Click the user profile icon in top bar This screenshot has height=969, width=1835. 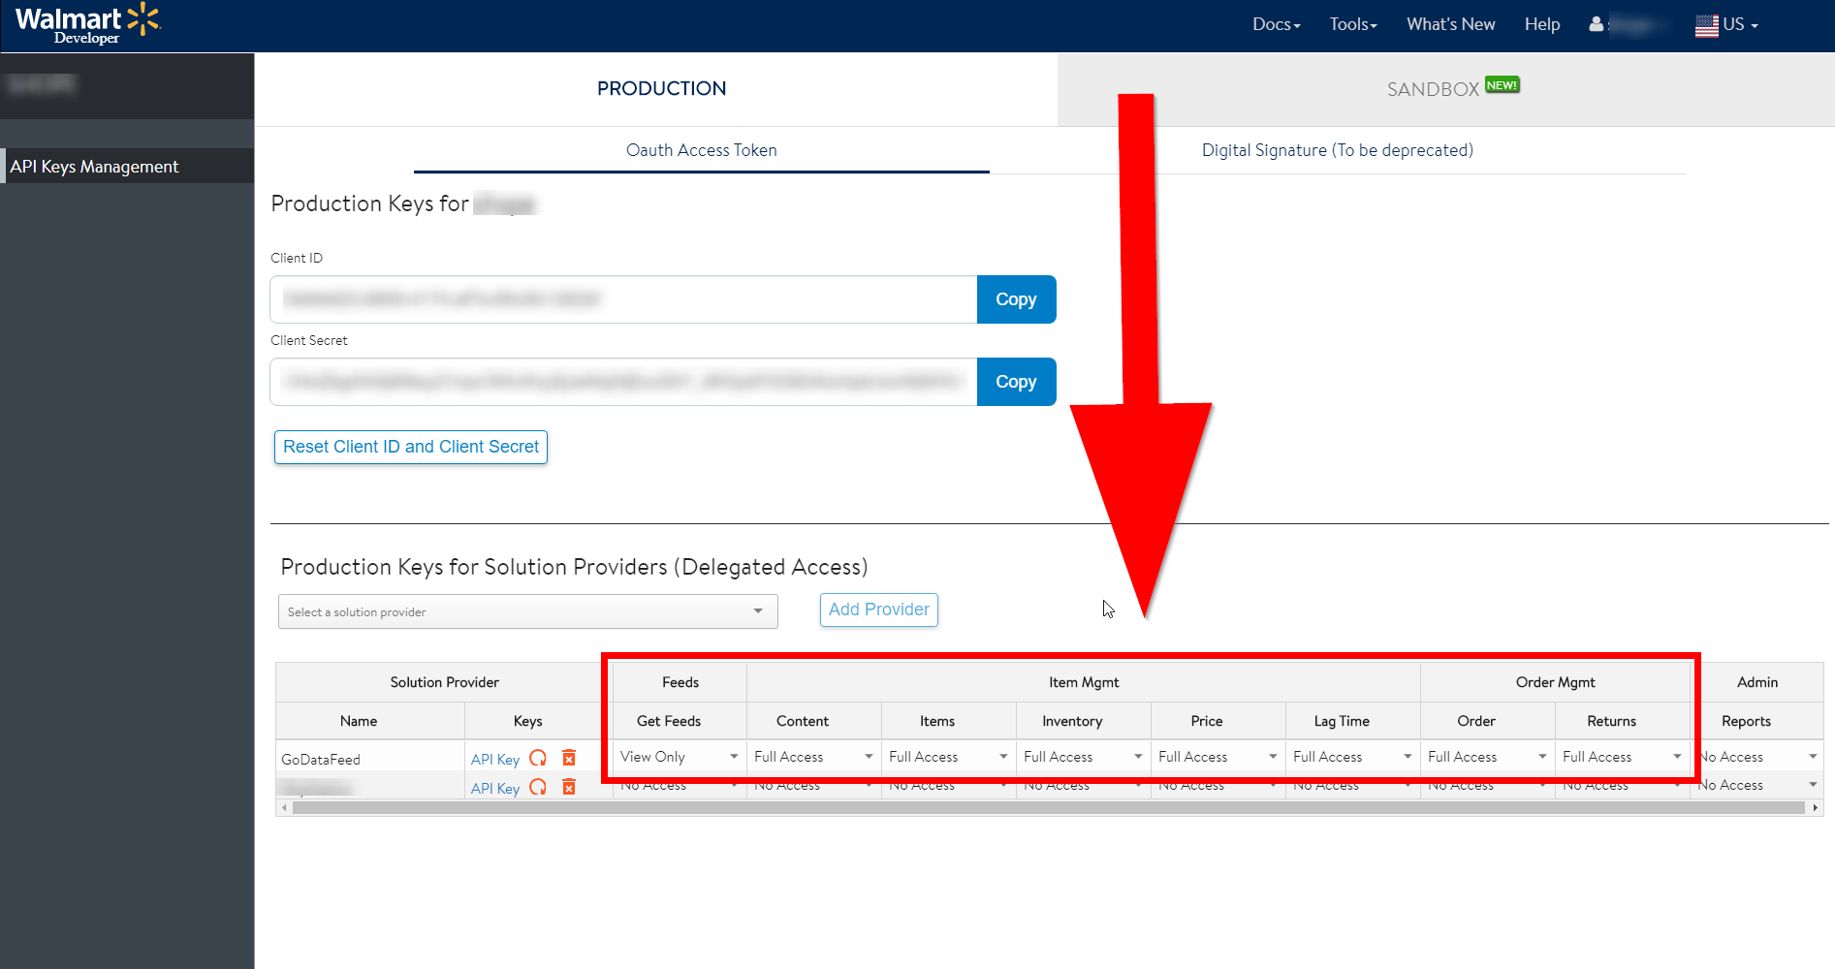coord(1596,24)
